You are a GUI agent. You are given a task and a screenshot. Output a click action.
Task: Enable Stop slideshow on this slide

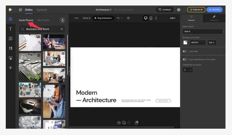tap(185, 60)
